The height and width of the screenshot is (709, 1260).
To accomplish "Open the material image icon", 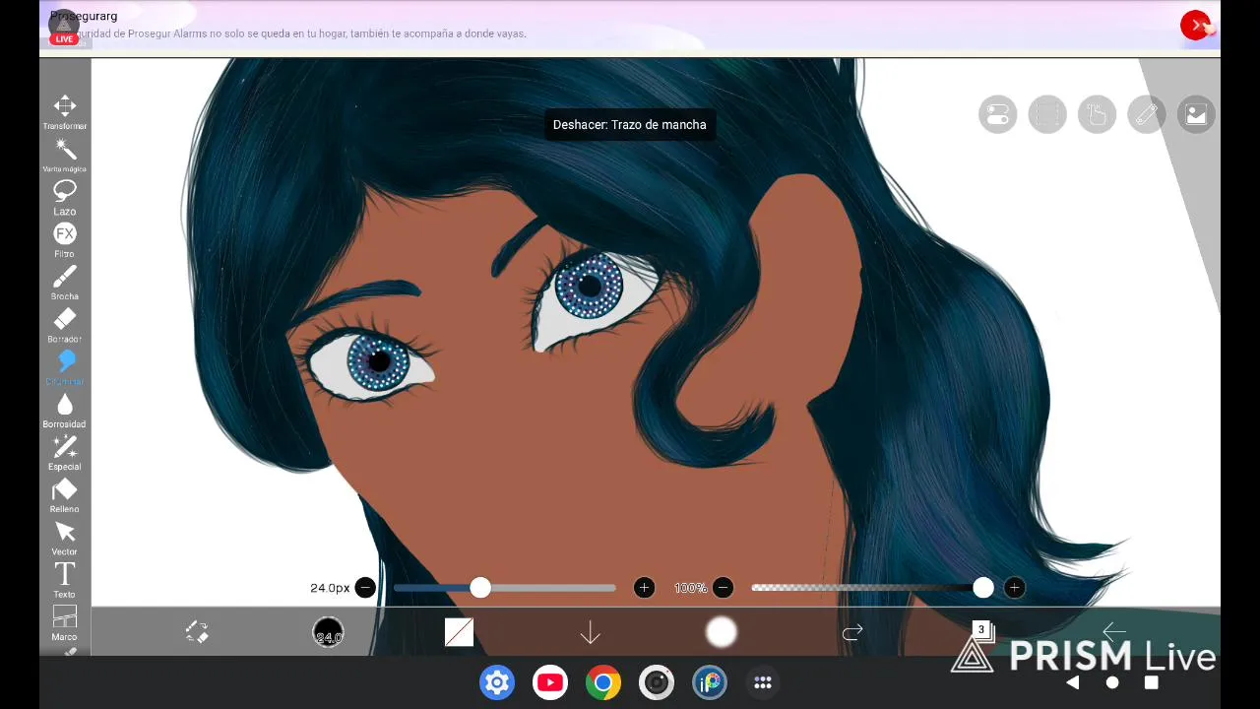I will click(1196, 114).
